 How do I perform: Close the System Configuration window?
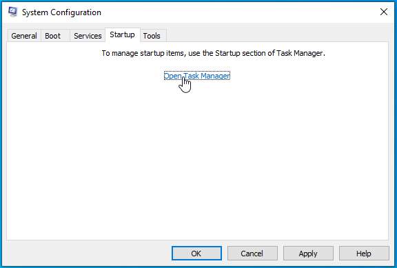384,12
